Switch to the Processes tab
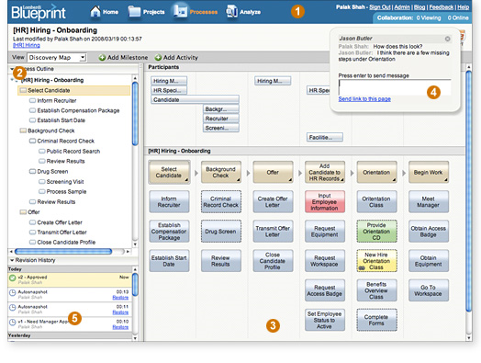Screen dimensions: 481x363 [196, 12]
